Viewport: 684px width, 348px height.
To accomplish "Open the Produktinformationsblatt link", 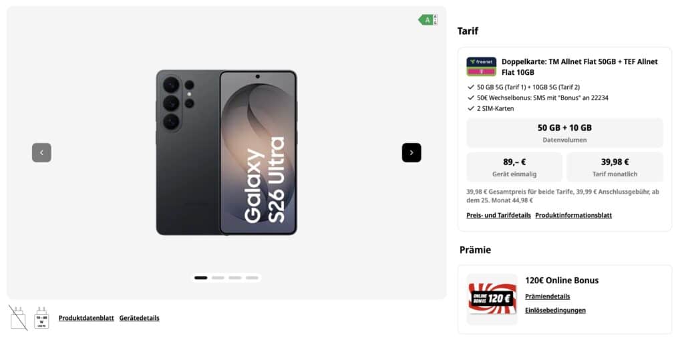I will 574,216.
